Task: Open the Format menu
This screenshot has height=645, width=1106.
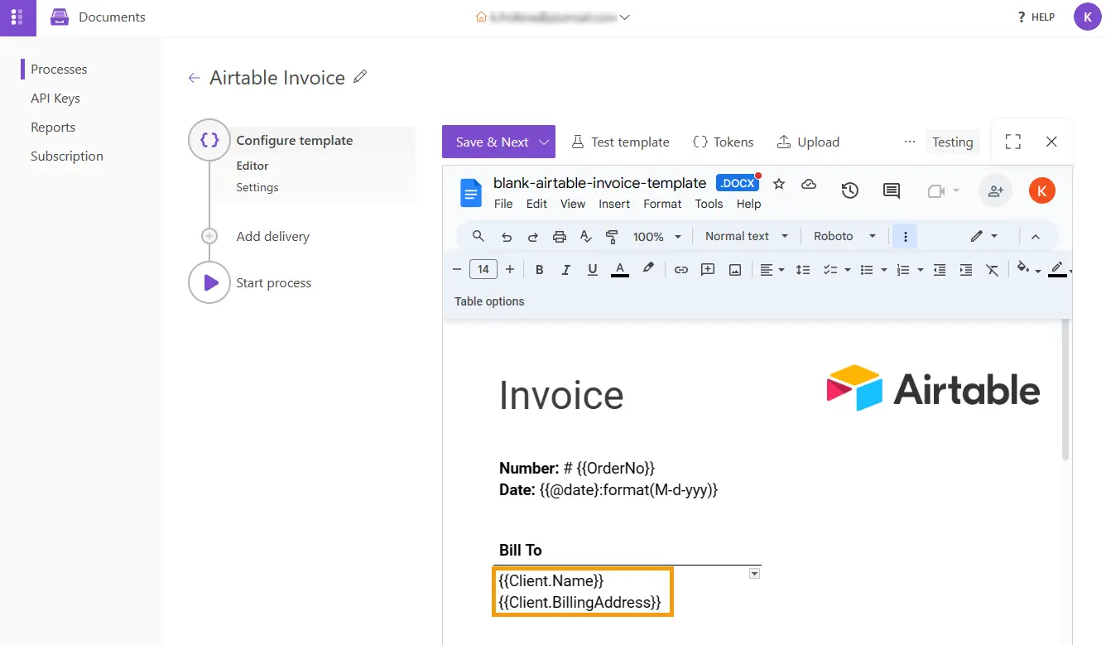Action: [x=662, y=204]
